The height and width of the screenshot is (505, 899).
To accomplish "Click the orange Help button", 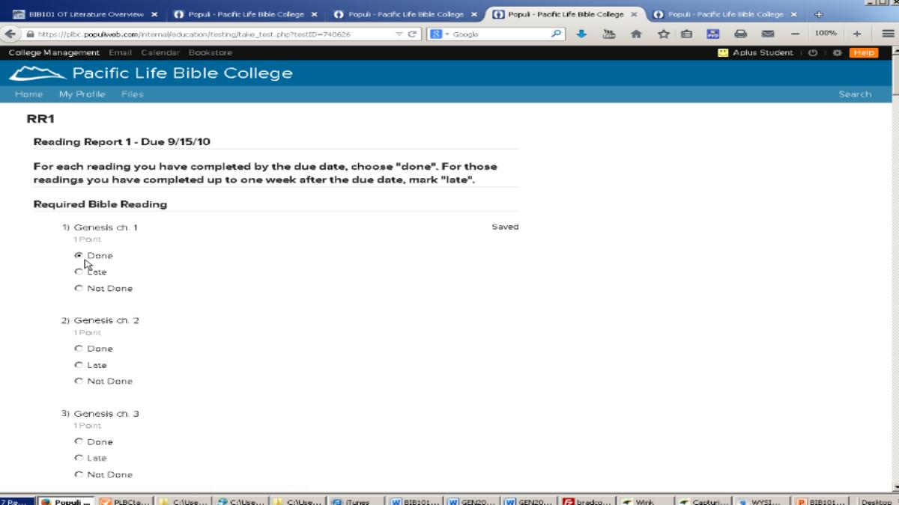I will (862, 53).
